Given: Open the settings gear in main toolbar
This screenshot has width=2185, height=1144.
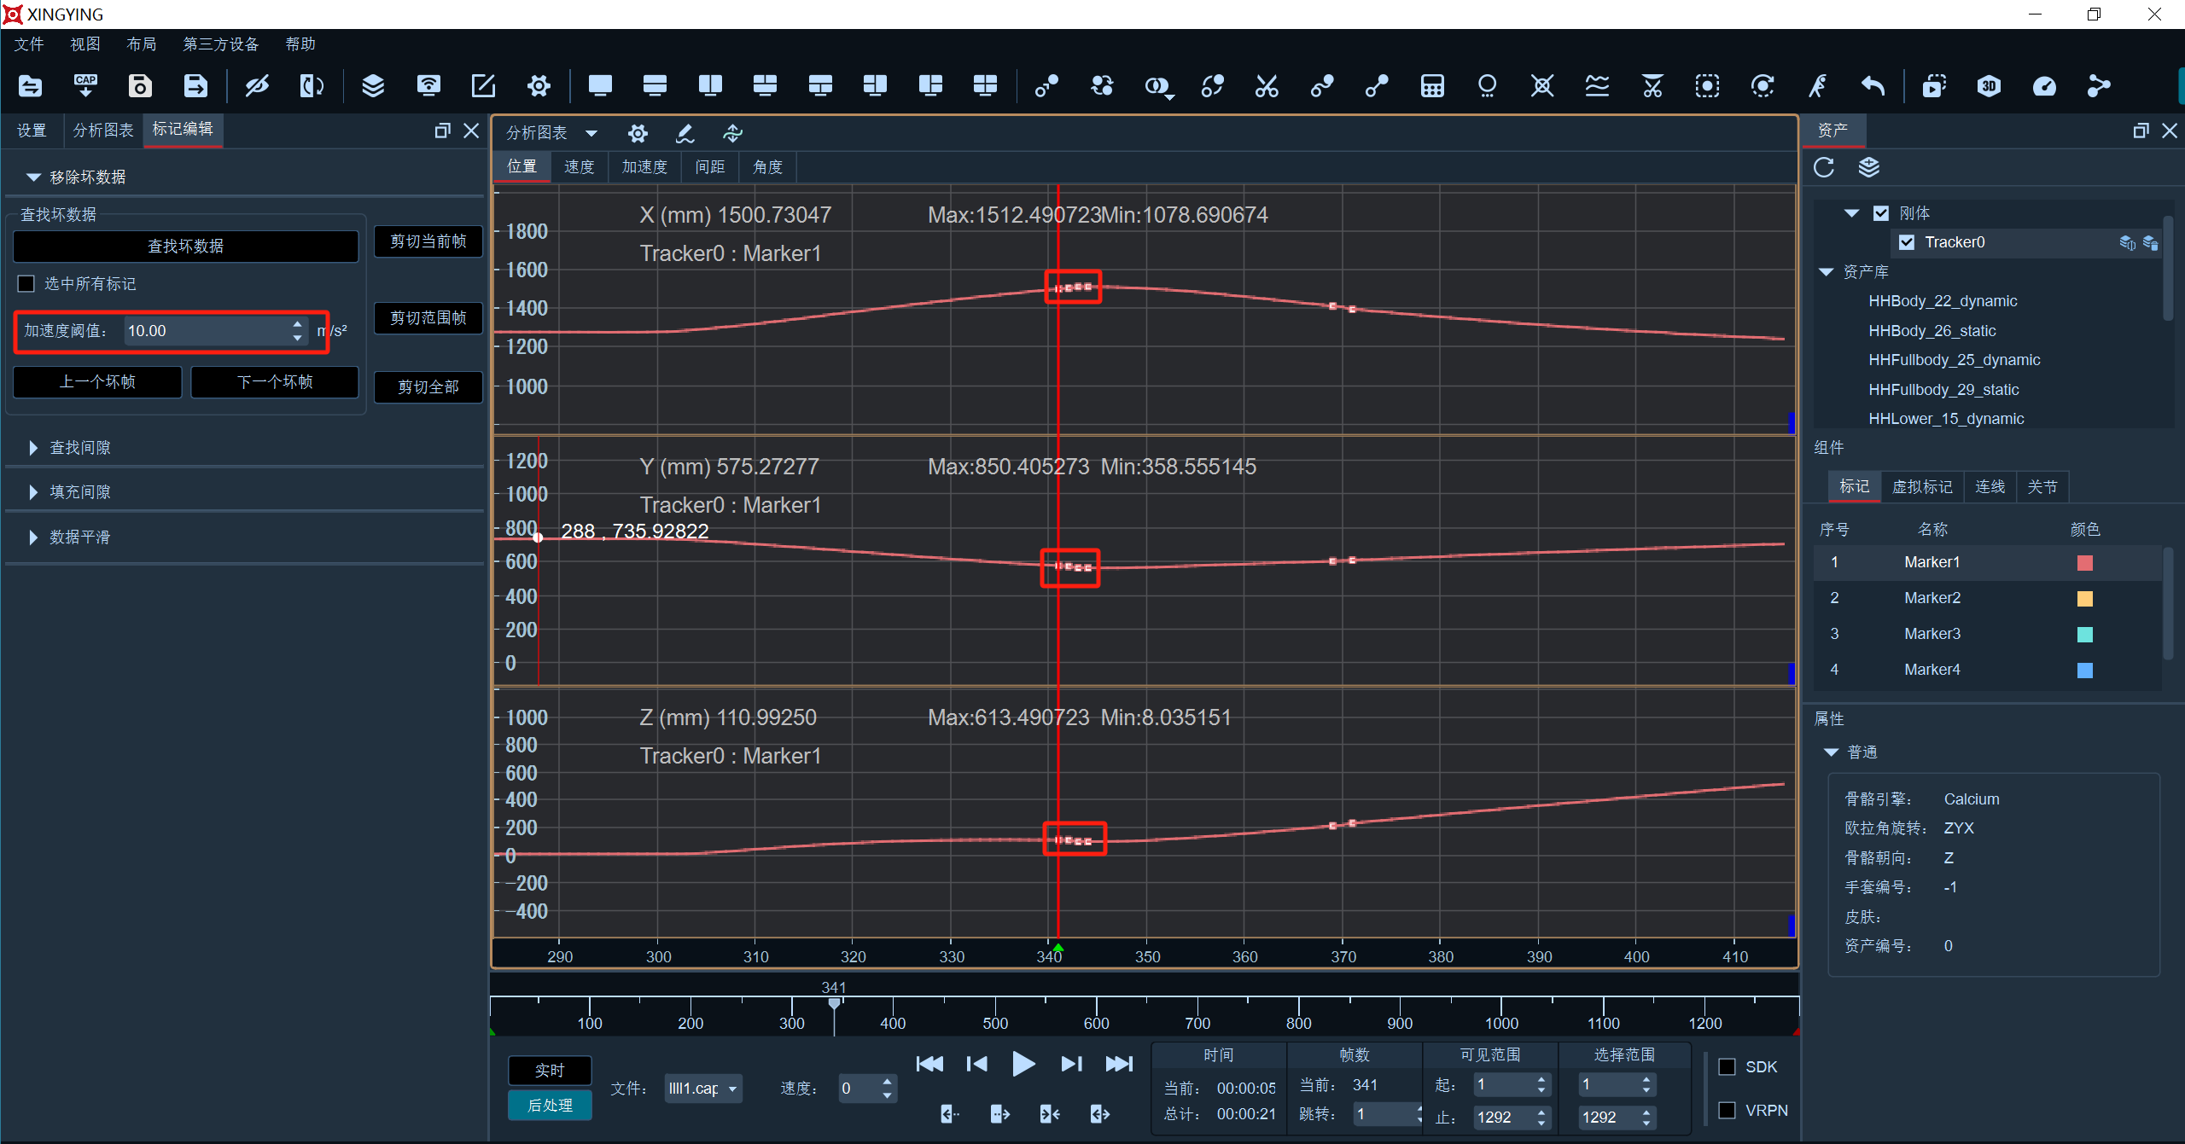Looking at the screenshot, I should (x=539, y=86).
